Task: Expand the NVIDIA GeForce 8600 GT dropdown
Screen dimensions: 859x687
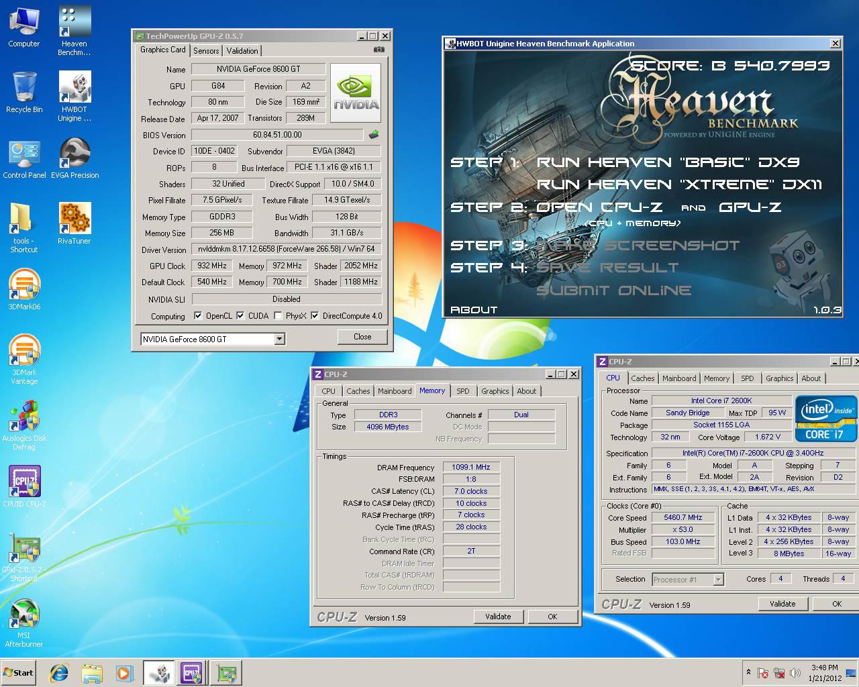Action: 279,339
